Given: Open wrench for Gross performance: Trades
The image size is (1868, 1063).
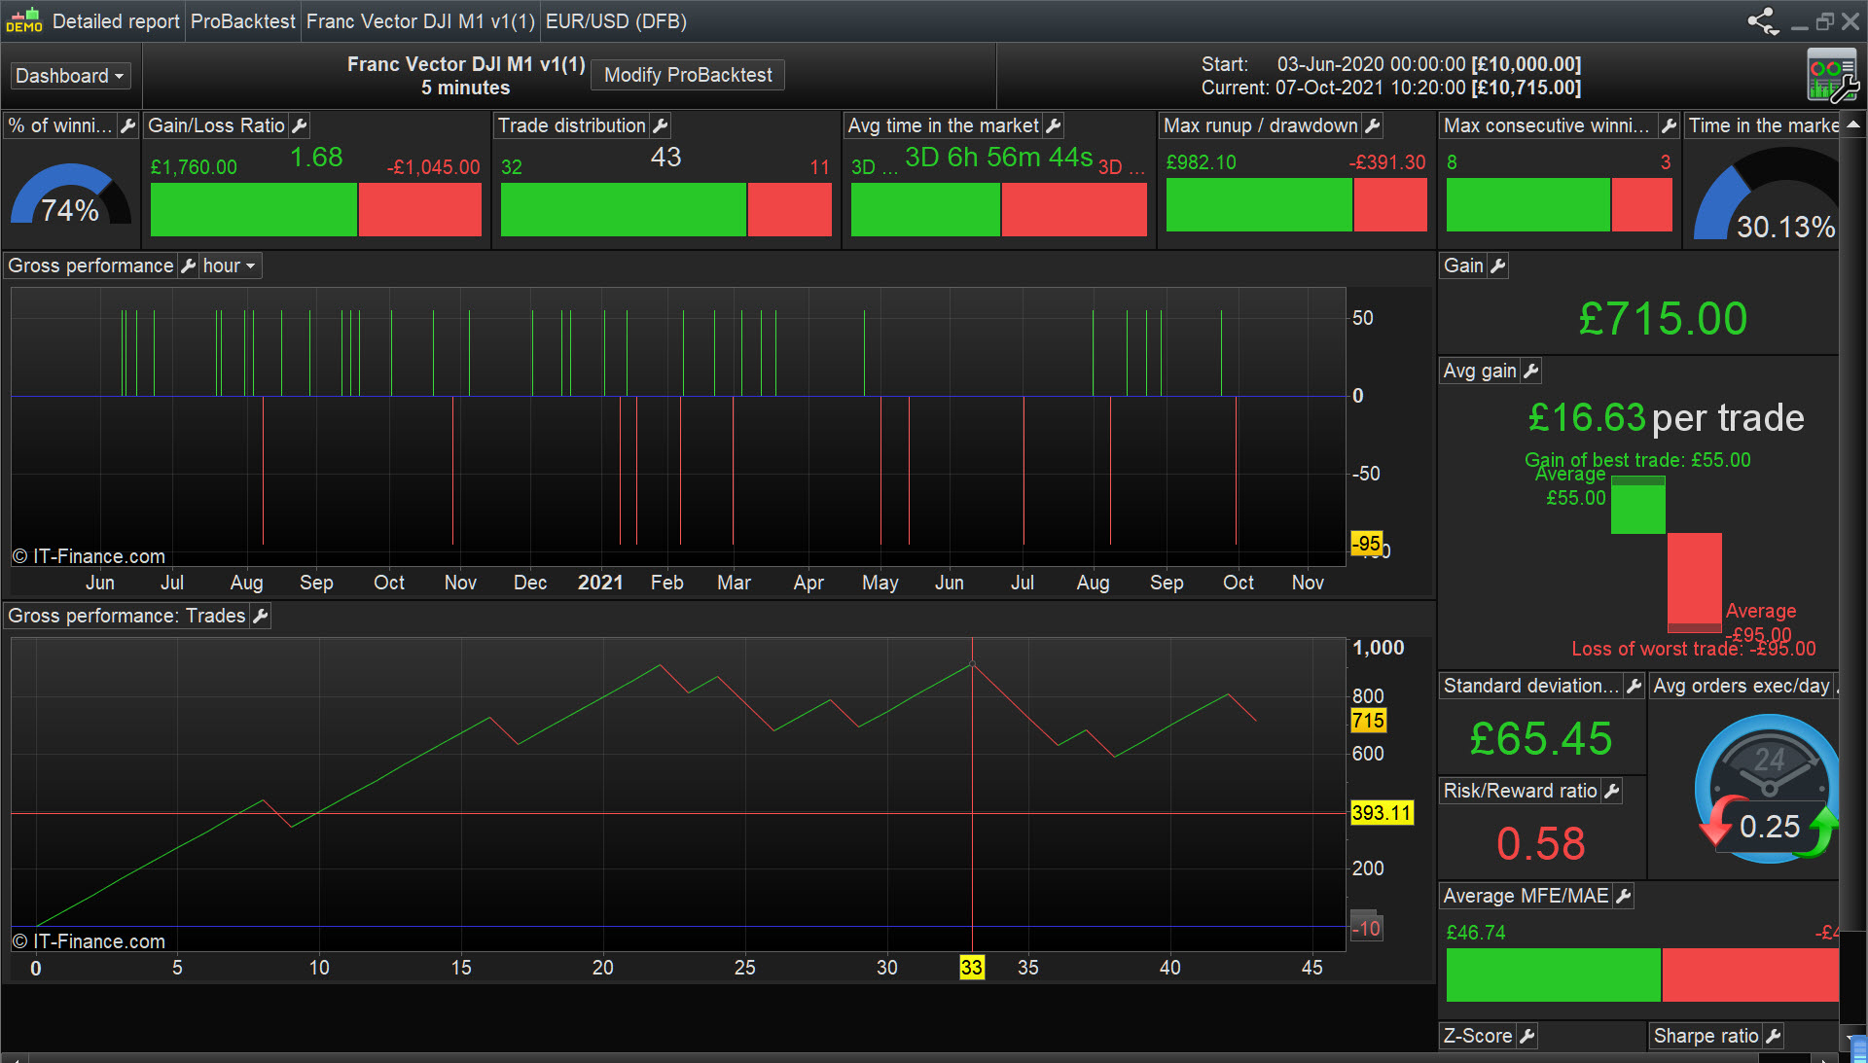Looking at the screenshot, I should click(x=260, y=616).
